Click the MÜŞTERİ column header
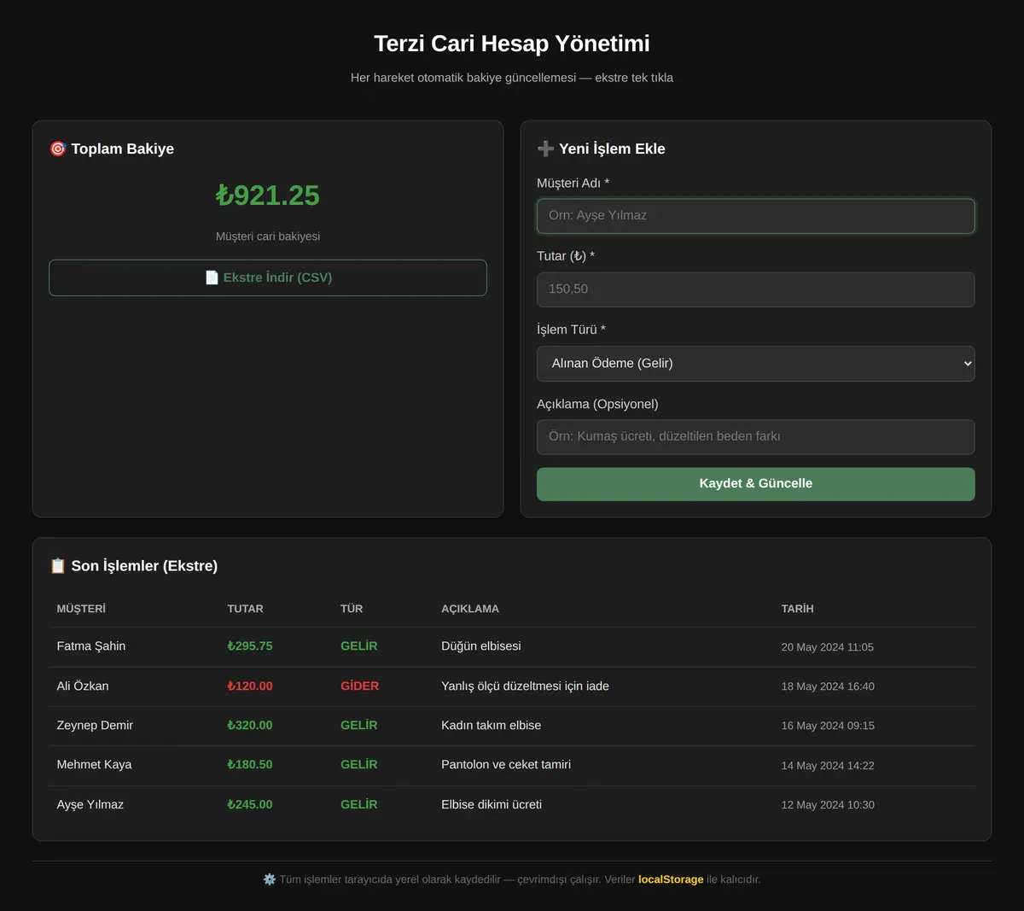 (x=81, y=609)
